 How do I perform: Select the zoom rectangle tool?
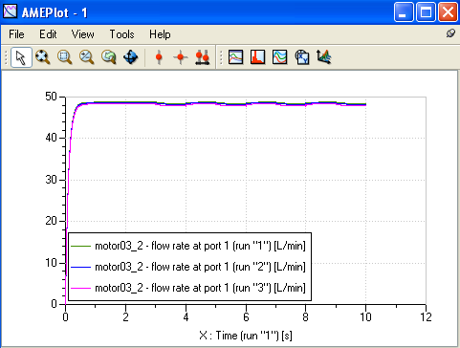(x=65, y=57)
